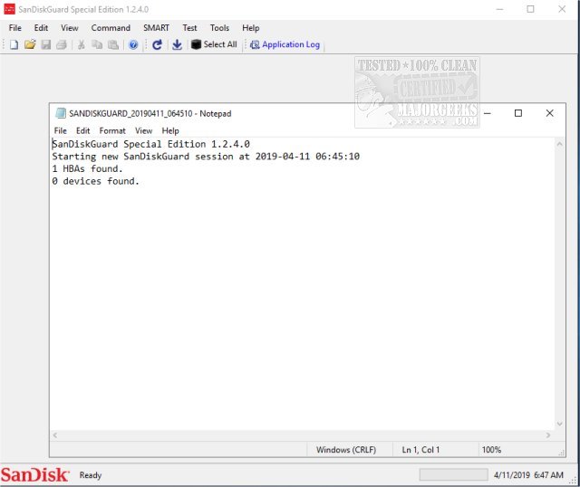Image resolution: width=580 pixels, height=487 pixels.
Task: Click the Refresh arrow toolbar icon
Action: coord(157,44)
